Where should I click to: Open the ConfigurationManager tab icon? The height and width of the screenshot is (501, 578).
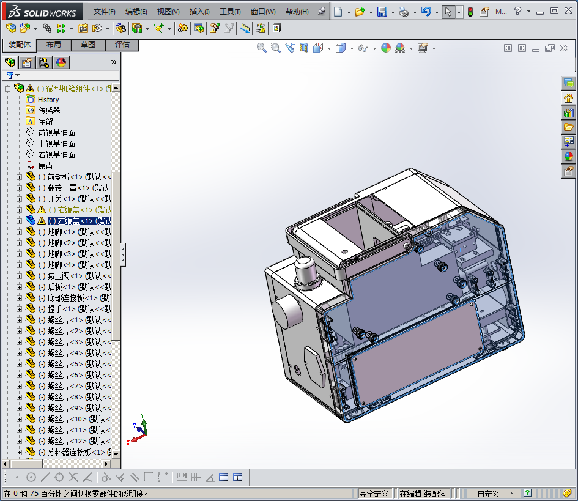(44, 62)
